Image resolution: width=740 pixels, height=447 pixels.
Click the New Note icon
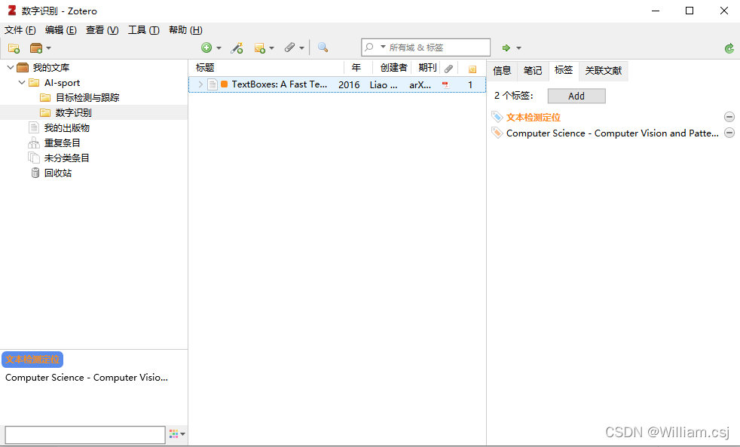[259, 48]
